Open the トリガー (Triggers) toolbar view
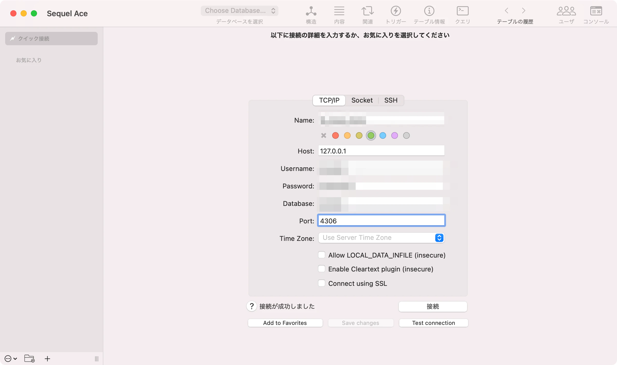This screenshot has width=617, height=365. pos(396,15)
